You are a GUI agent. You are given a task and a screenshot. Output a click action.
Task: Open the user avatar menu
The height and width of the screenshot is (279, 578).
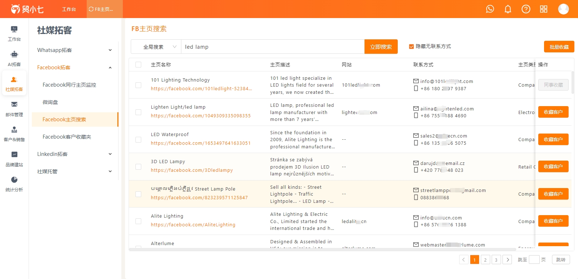coord(564,9)
